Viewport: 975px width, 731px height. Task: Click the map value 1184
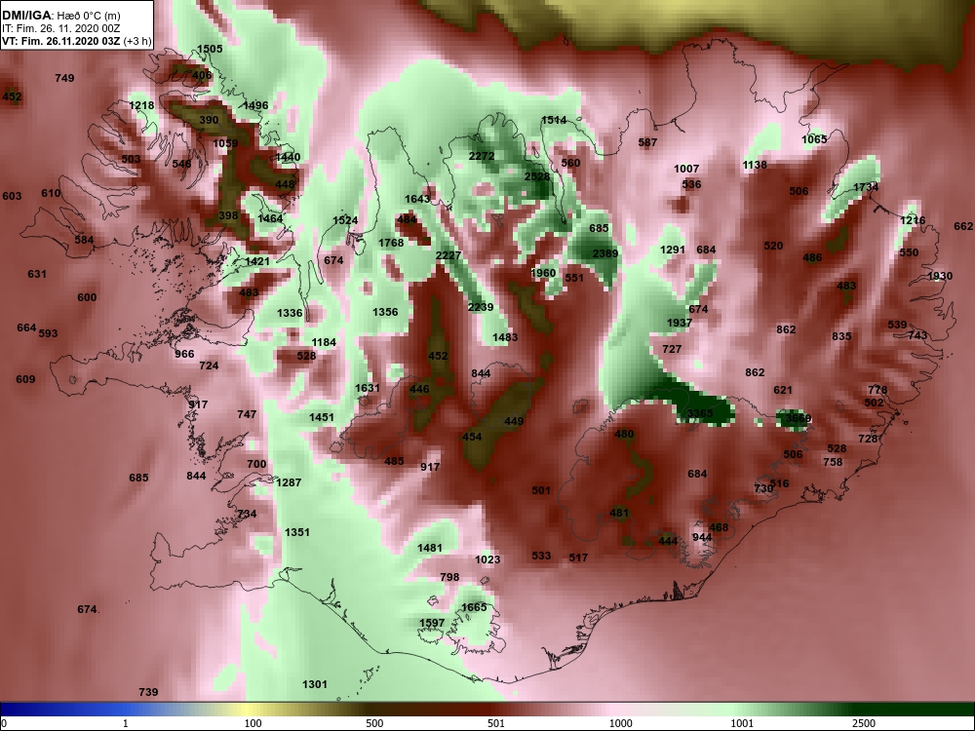point(324,342)
